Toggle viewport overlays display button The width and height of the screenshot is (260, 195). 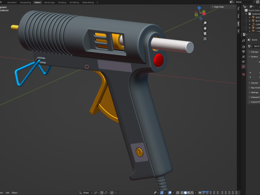click(x=170, y=193)
